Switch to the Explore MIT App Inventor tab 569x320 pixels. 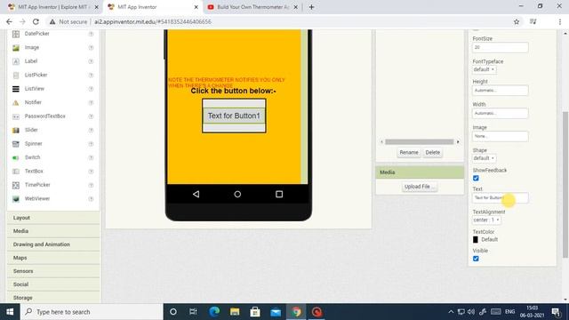[x=53, y=7]
